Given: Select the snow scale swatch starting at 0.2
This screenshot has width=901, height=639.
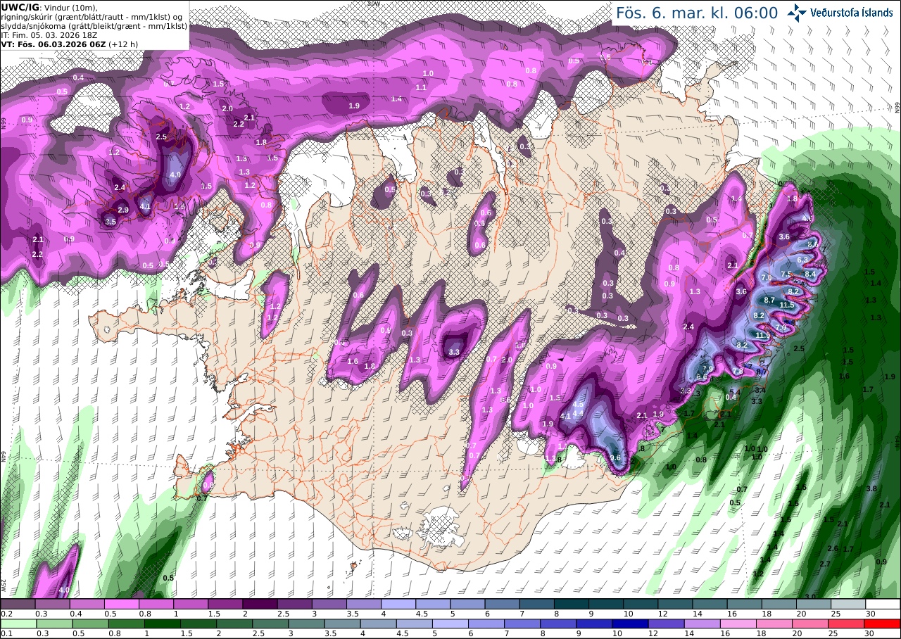Looking at the screenshot, I should click(18, 604).
